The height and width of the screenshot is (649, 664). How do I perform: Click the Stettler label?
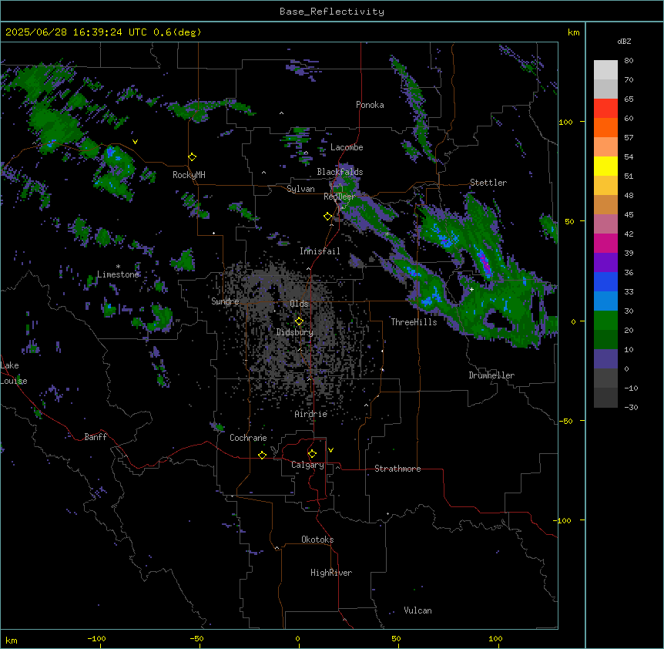[x=488, y=183]
